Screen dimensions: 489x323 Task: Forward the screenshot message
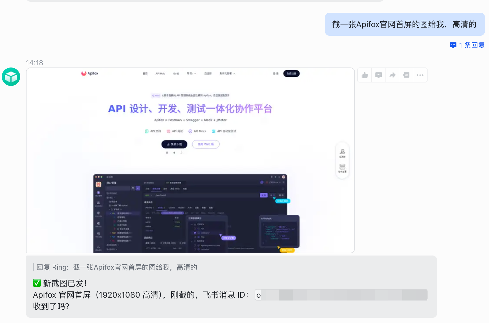392,75
